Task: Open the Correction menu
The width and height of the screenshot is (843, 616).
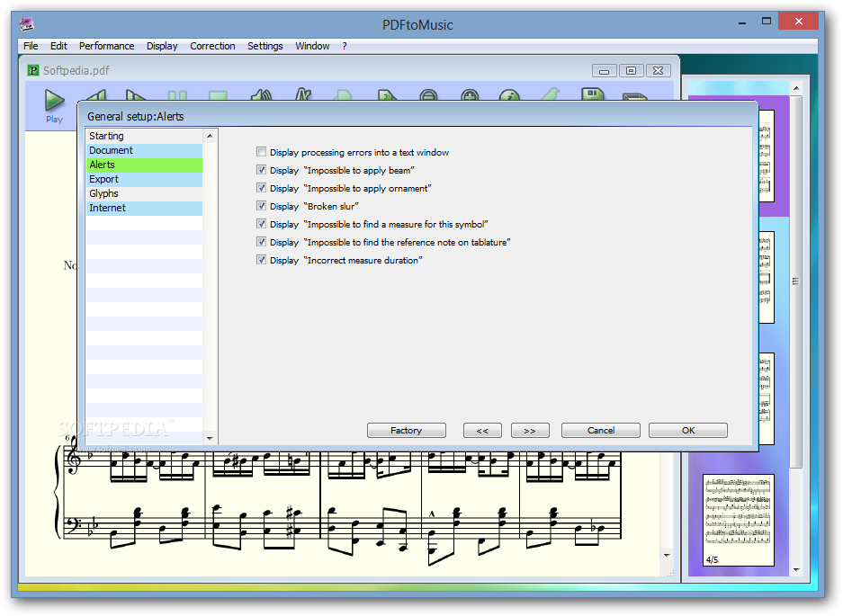Action: (212, 46)
